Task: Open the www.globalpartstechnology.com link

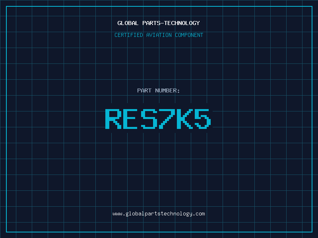Action: click(159, 214)
